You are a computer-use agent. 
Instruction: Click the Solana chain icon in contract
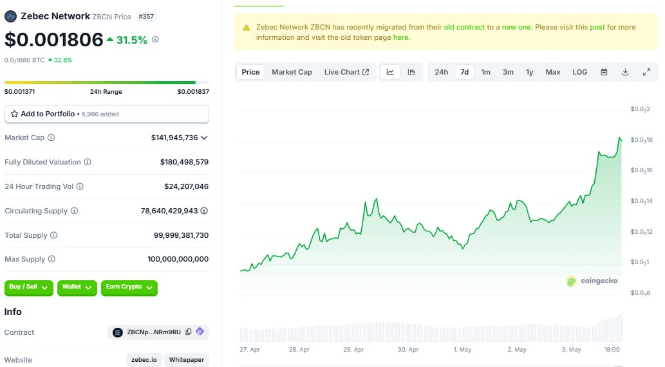tap(117, 332)
